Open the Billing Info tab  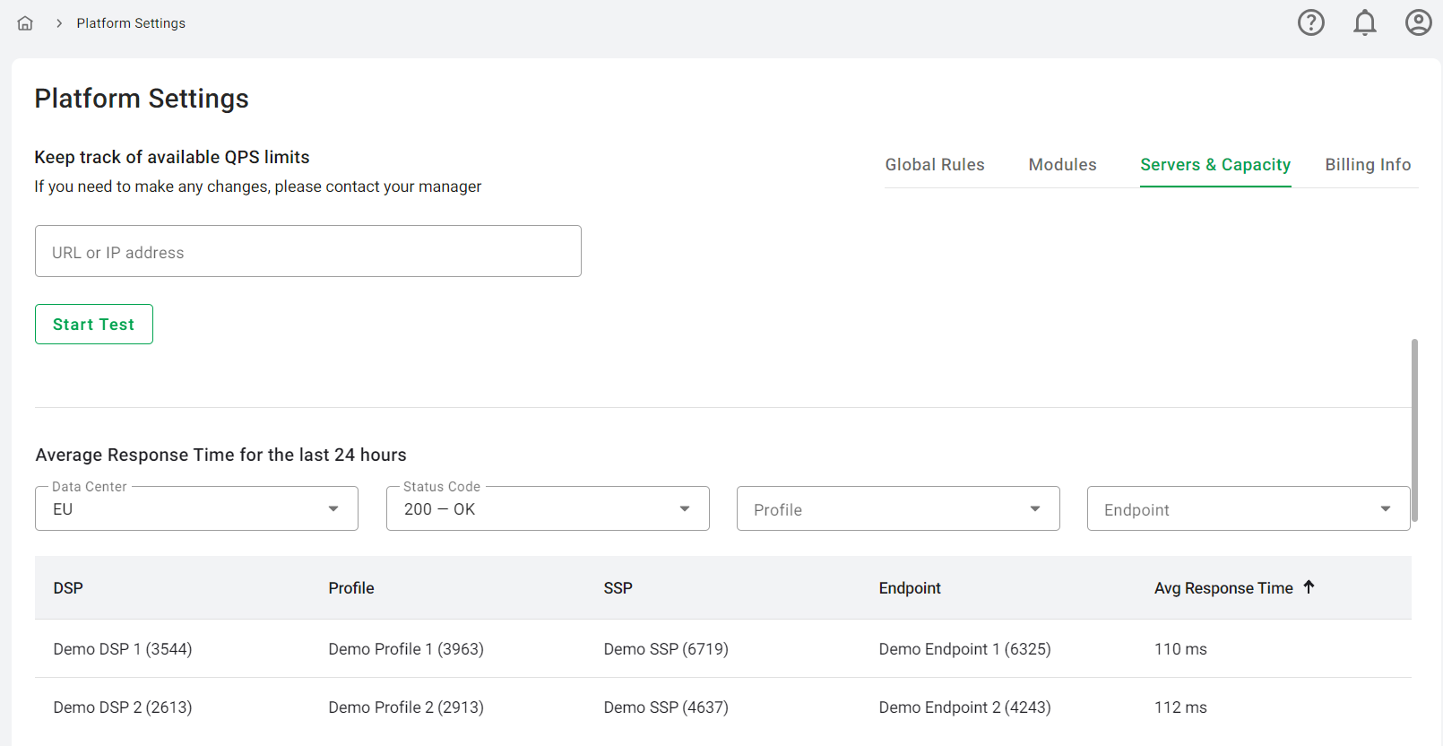(x=1368, y=165)
